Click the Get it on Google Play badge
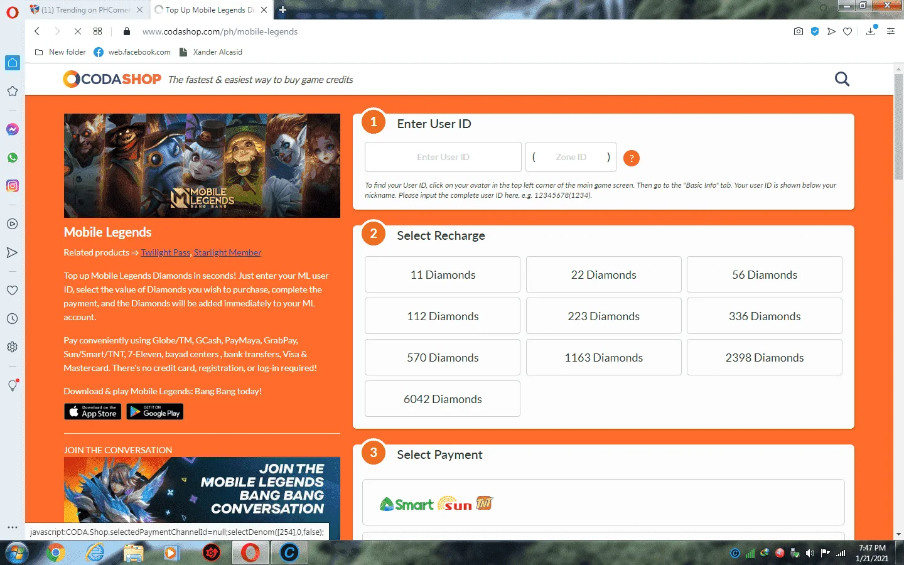The height and width of the screenshot is (565, 904). (155, 412)
